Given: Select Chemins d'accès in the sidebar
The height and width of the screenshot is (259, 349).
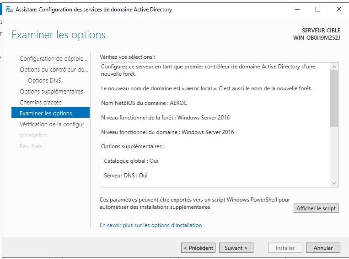Looking at the screenshot, I should [x=41, y=103].
